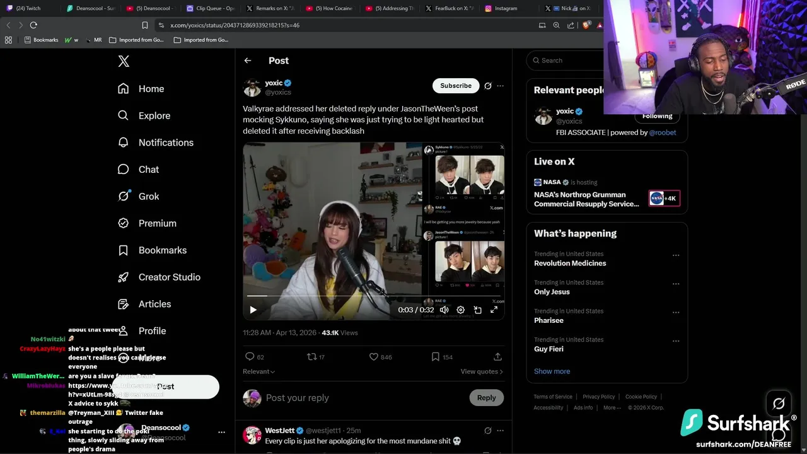Open Only Jesus trend
The width and height of the screenshot is (807, 454).
[x=552, y=292]
